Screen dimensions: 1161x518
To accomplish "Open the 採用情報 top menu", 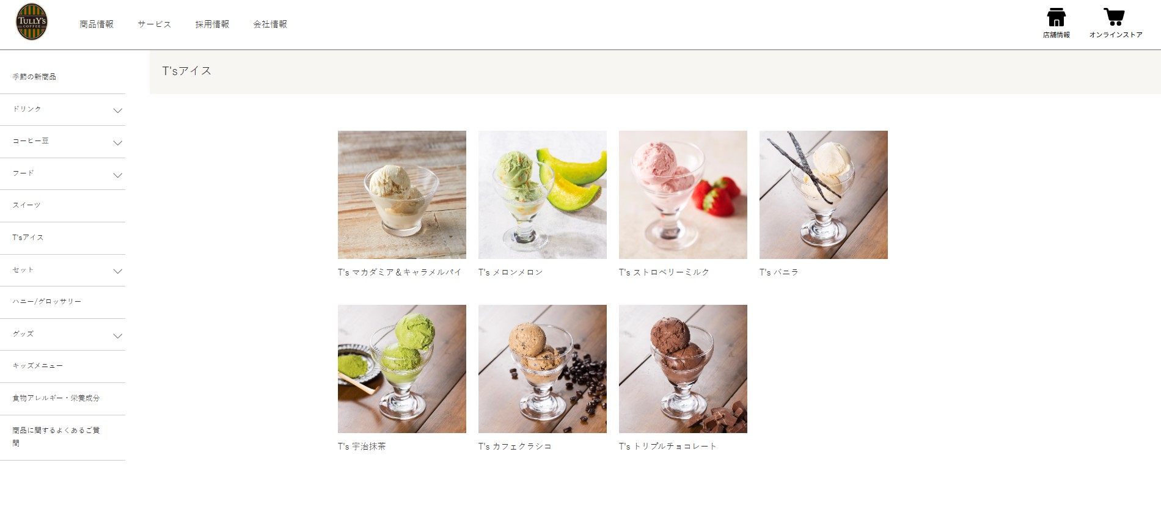I will 213,24.
